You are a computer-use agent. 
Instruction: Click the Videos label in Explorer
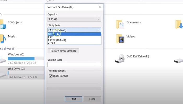[x=131, y=36]
